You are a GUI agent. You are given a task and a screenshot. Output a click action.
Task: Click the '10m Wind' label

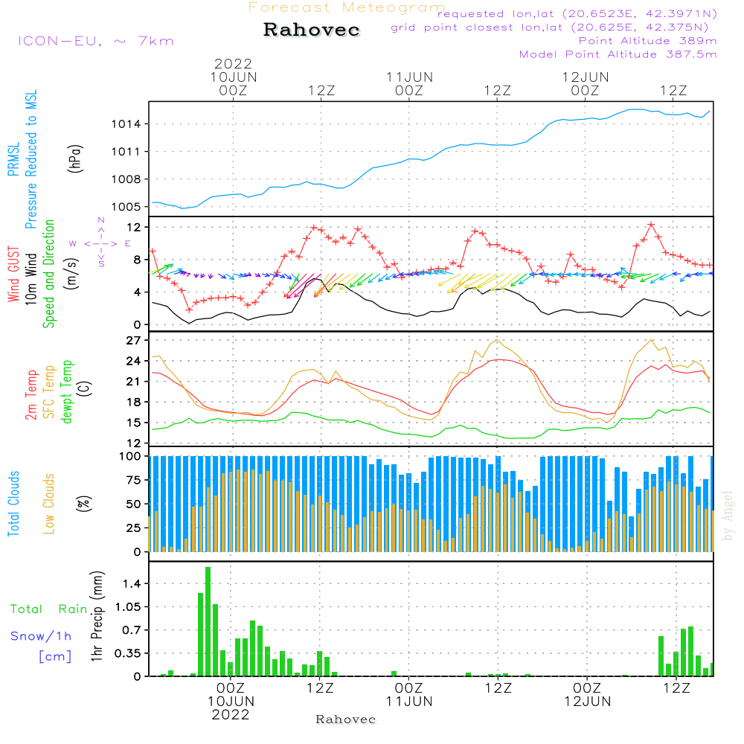[31, 279]
